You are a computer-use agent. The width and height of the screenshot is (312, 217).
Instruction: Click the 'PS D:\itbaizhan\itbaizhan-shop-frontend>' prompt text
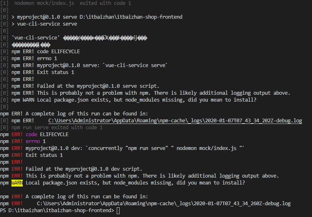coord(57,210)
